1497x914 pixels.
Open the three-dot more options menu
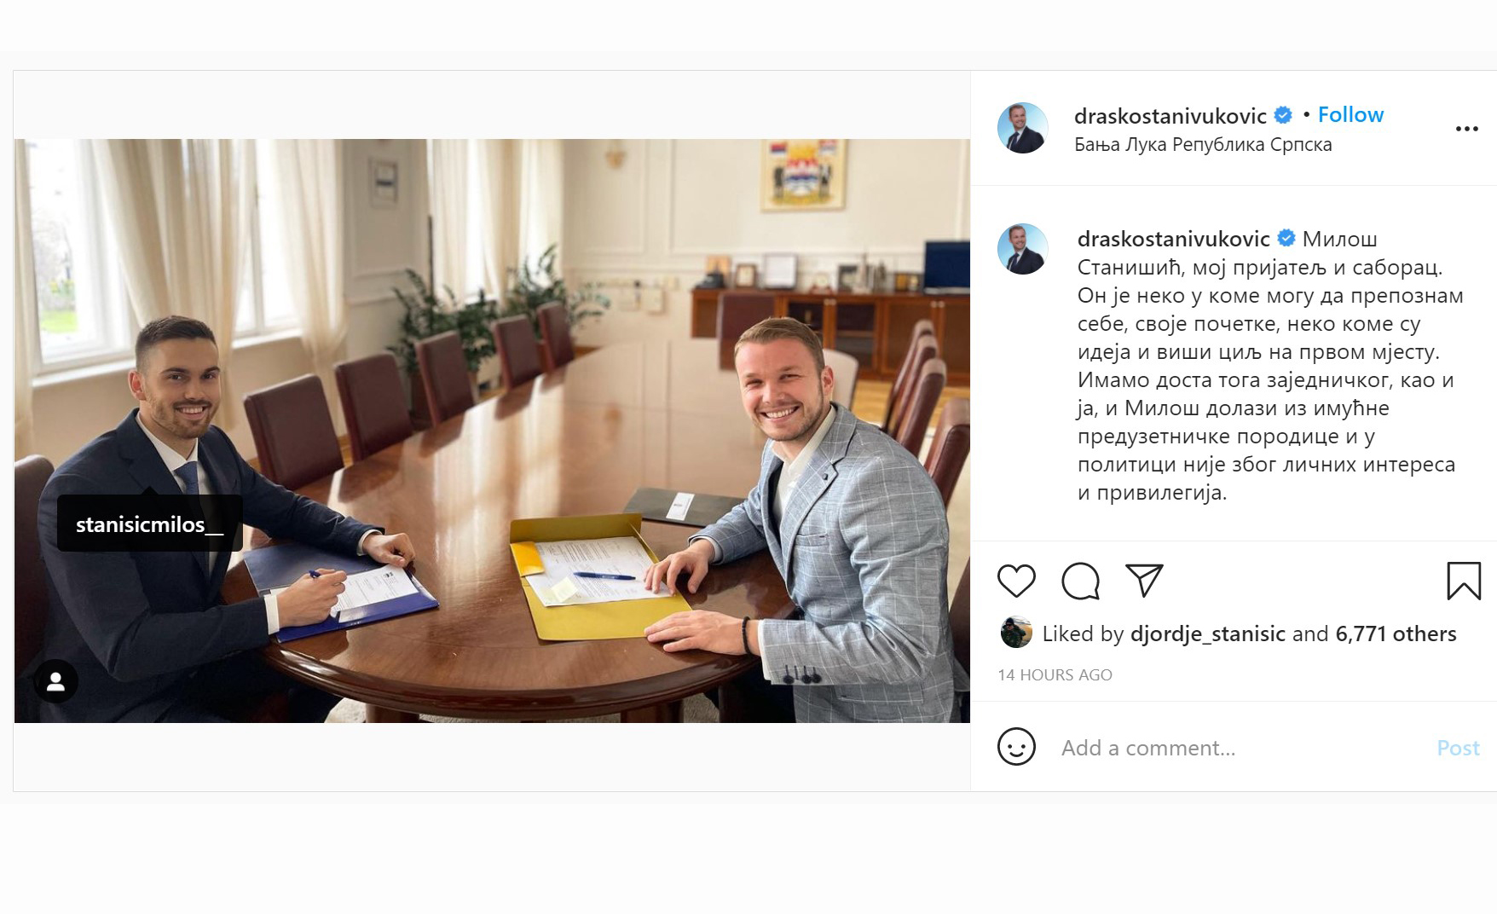click(1466, 129)
